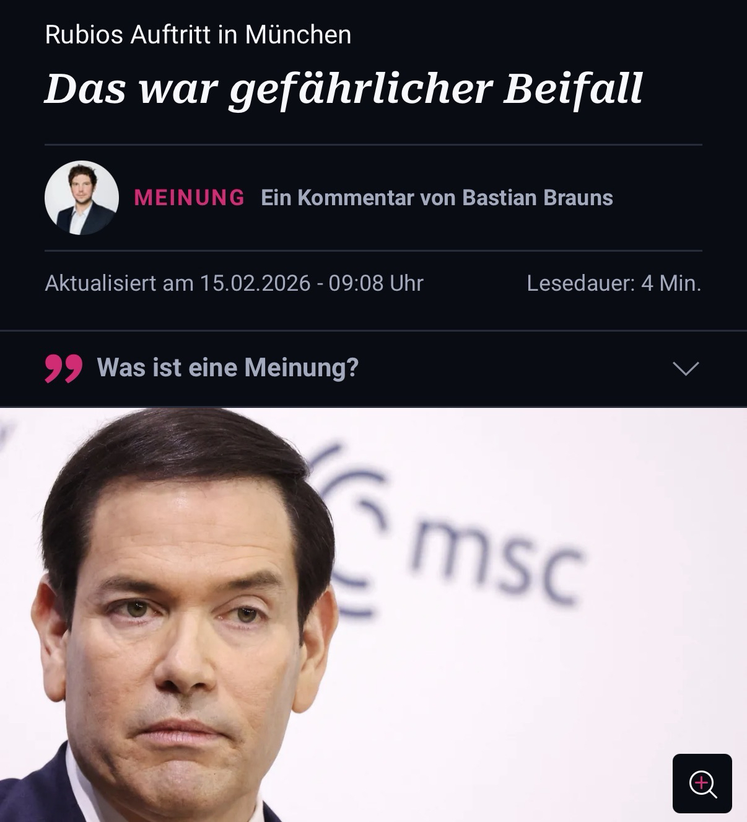
Task: Expand the 'Was ist eine Meinung?' chevron
Action: coord(686,369)
